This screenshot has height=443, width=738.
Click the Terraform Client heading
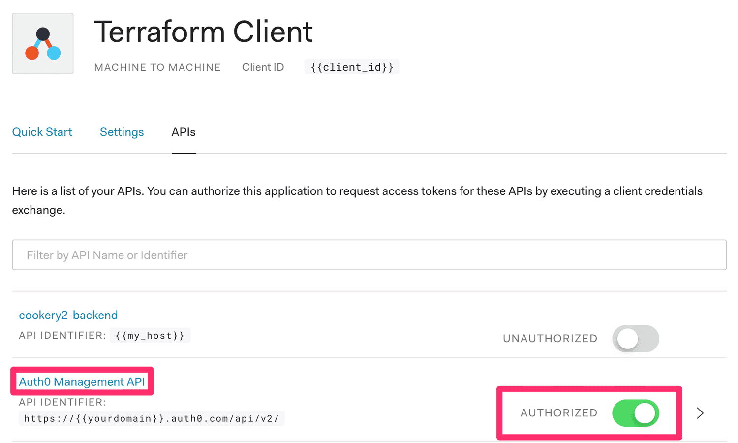click(x=203, y=32)
